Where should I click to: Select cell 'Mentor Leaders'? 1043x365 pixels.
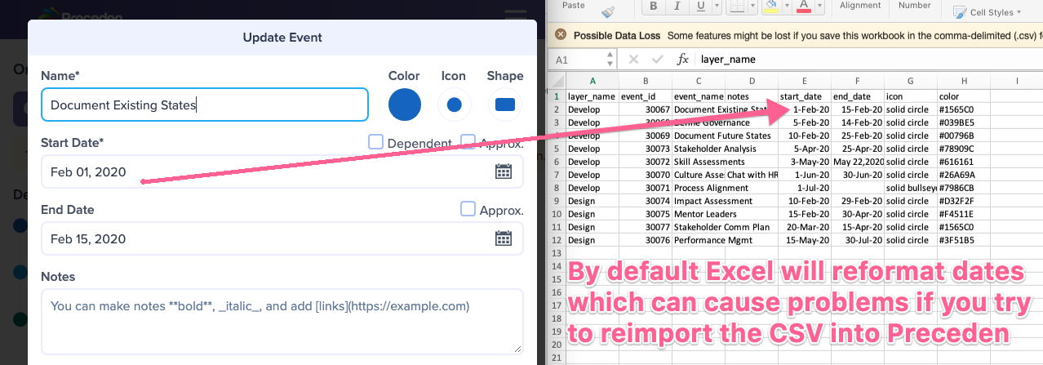click(700, 214)
